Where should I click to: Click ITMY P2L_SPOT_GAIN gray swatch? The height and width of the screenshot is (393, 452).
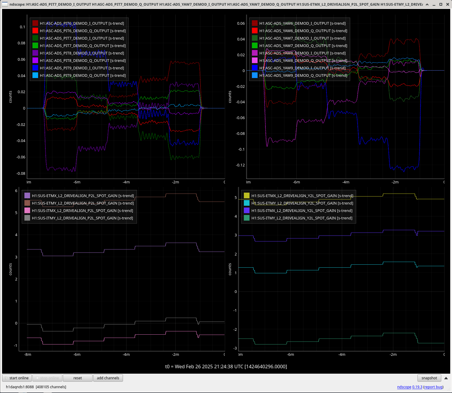[27, 218]
